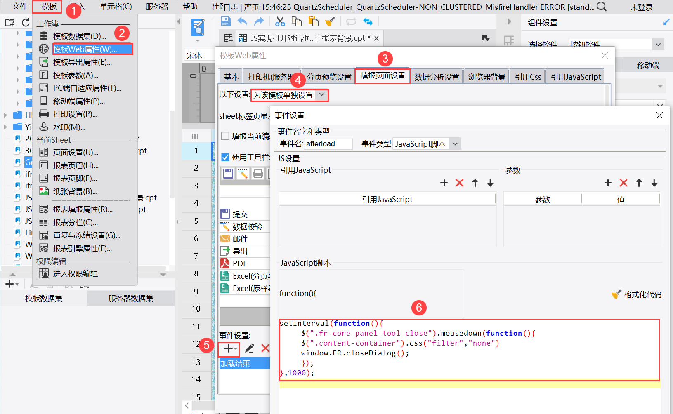Click the Save template icon in toolbar
The width and height of the screenshot is (673, 414).
click(225, 21)
